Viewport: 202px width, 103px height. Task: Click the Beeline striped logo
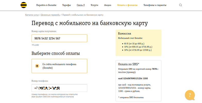click(24, 5)
